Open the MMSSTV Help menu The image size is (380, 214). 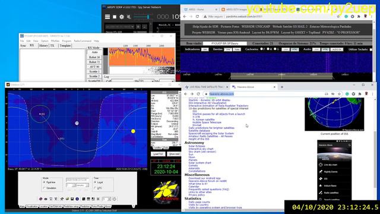(x=96, y=41)
